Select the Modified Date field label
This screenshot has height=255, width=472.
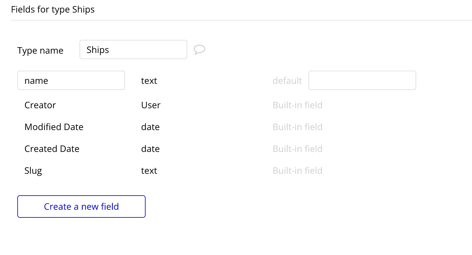pos(54,127)
